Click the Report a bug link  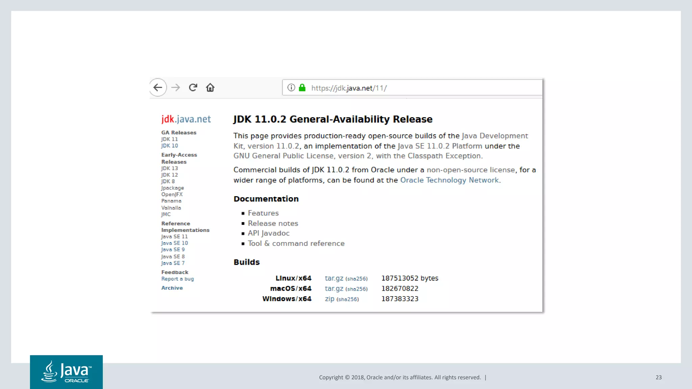(177, 279)
